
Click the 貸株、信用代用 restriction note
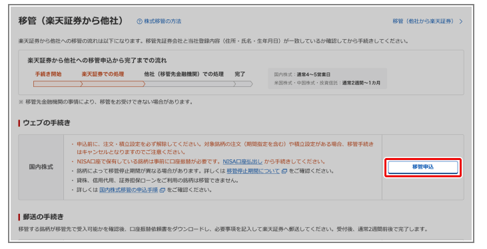click(157, 181)
